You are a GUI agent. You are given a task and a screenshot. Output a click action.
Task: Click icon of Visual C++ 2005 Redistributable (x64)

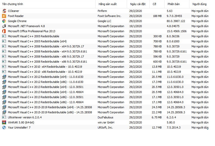point(4,41)
